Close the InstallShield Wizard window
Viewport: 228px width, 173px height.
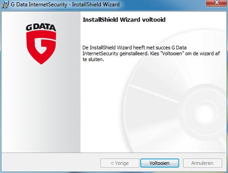pyautogui.click(x=217, y=3)
